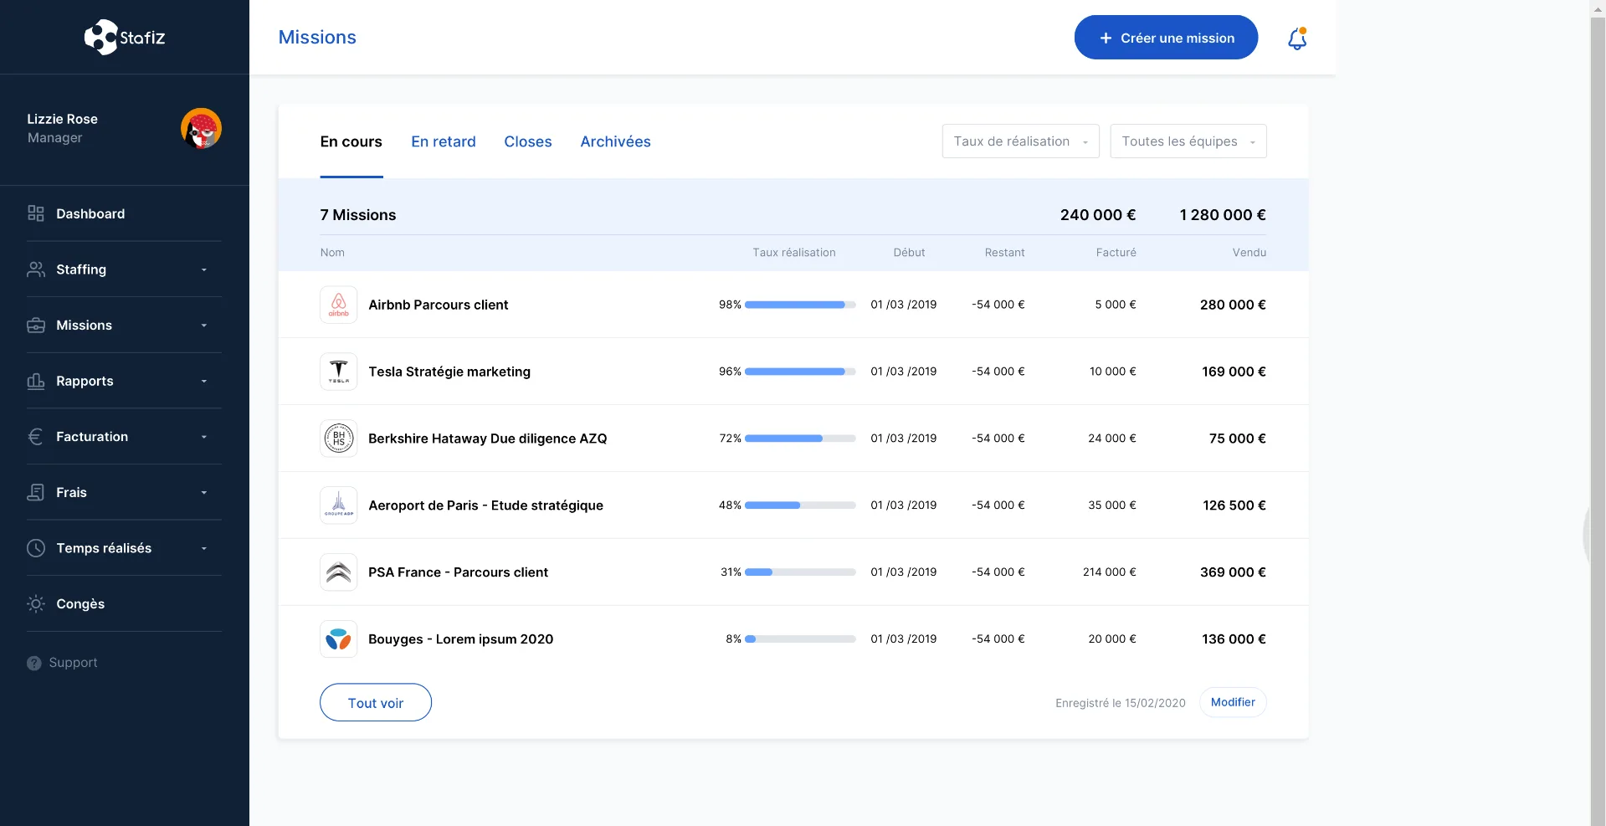The image size is (1606, 826).
Task: Open the Toutes les équipes dropdown
Action: 1188,141
